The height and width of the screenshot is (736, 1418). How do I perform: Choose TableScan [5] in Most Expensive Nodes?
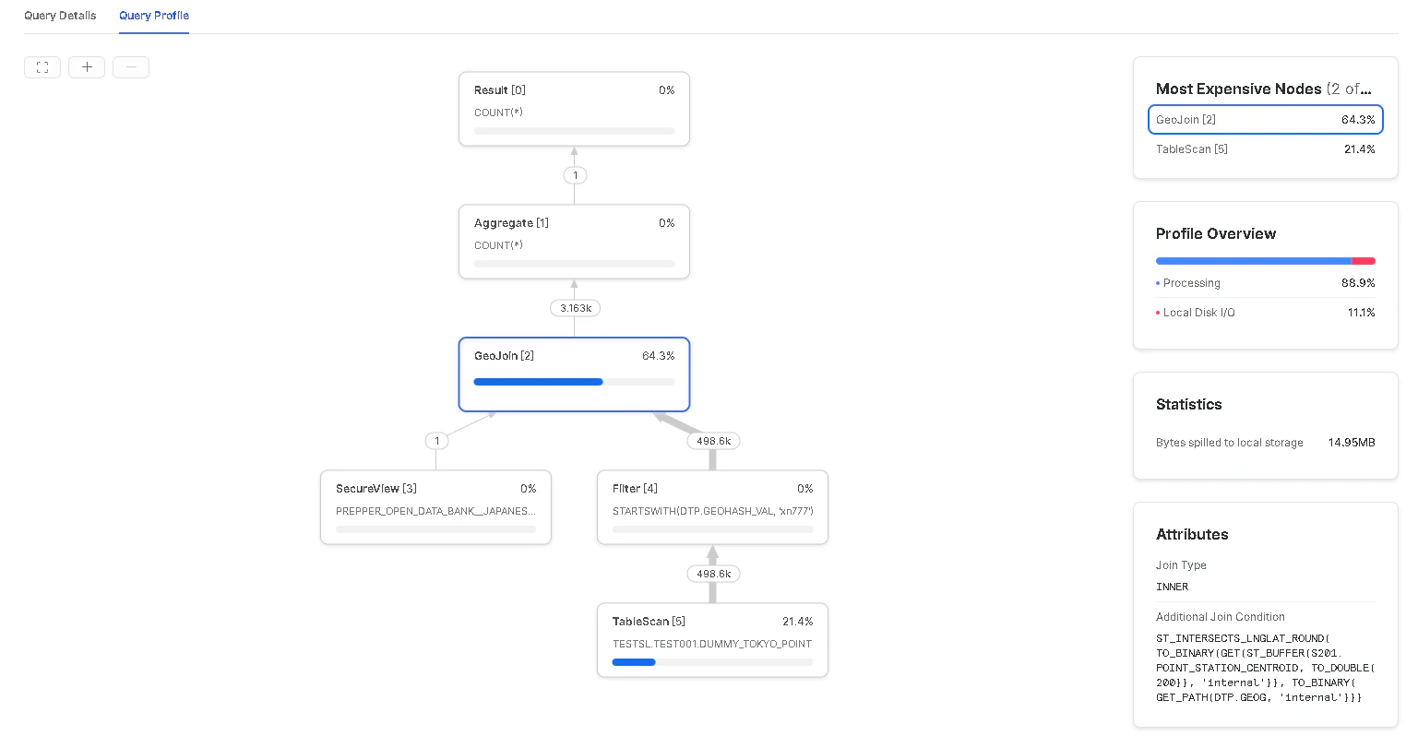1265,149
